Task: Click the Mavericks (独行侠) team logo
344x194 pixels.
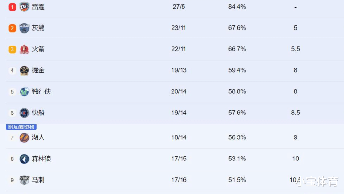Action: [24, 91]
